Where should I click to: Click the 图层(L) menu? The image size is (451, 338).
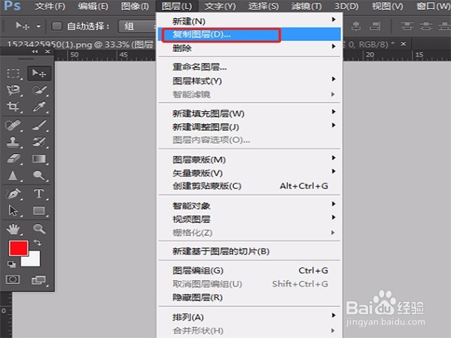point(177,6)
